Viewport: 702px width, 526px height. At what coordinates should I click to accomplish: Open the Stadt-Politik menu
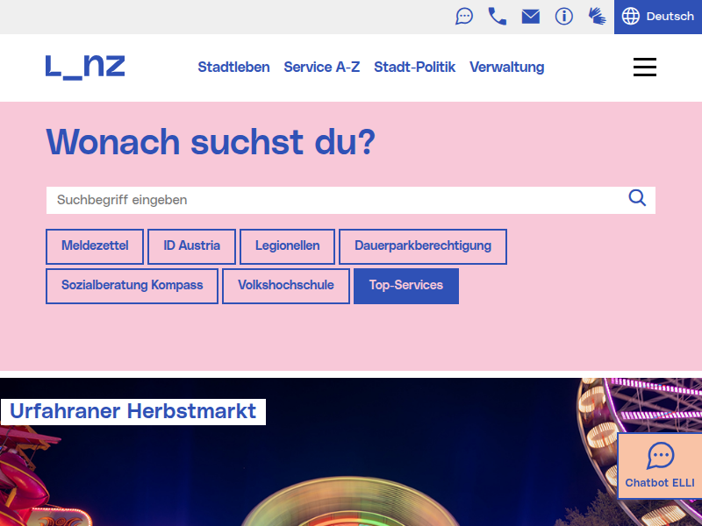click(414, 68)
